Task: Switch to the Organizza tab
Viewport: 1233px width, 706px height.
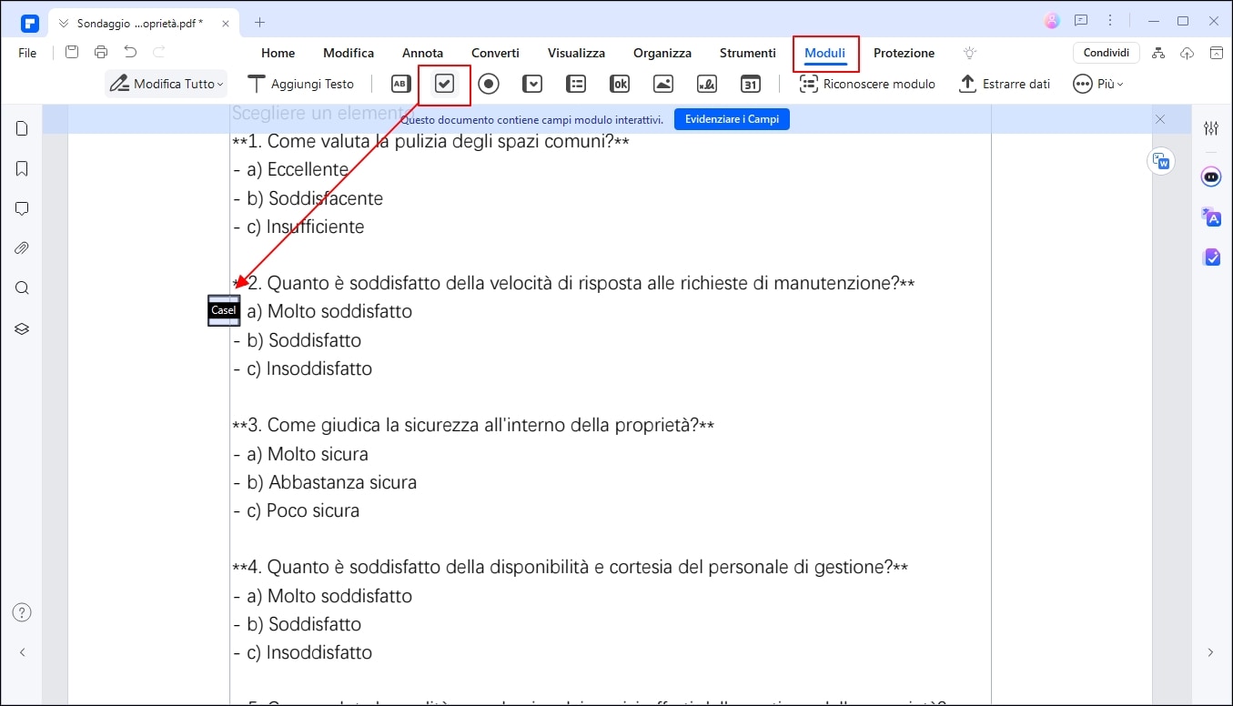Action: tap(662, 53)
